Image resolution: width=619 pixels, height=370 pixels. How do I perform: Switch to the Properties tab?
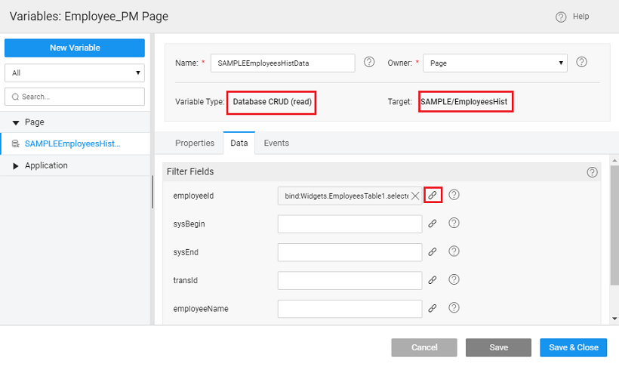[195, 143]
